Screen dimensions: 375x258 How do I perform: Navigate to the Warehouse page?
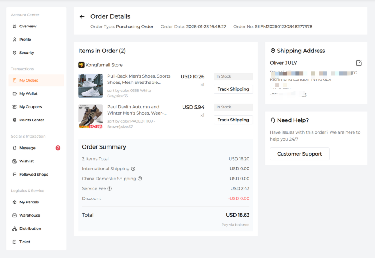click(x=30, y=215)
